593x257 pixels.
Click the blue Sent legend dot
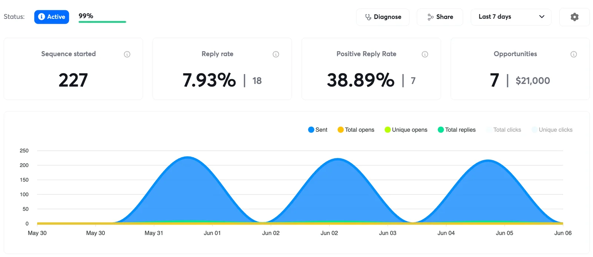pos(311,130)
